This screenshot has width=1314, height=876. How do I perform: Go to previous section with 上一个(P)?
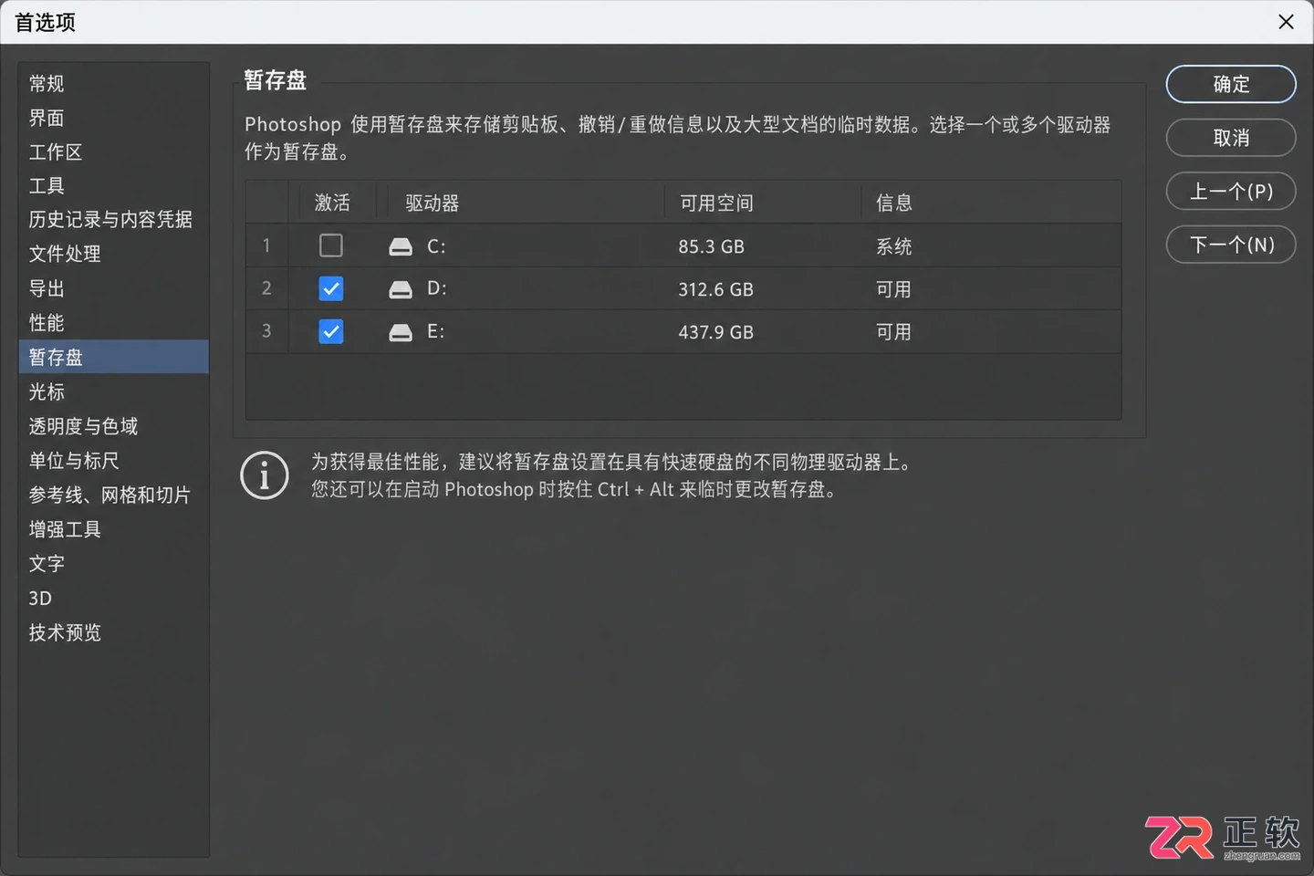(1231, 191)
